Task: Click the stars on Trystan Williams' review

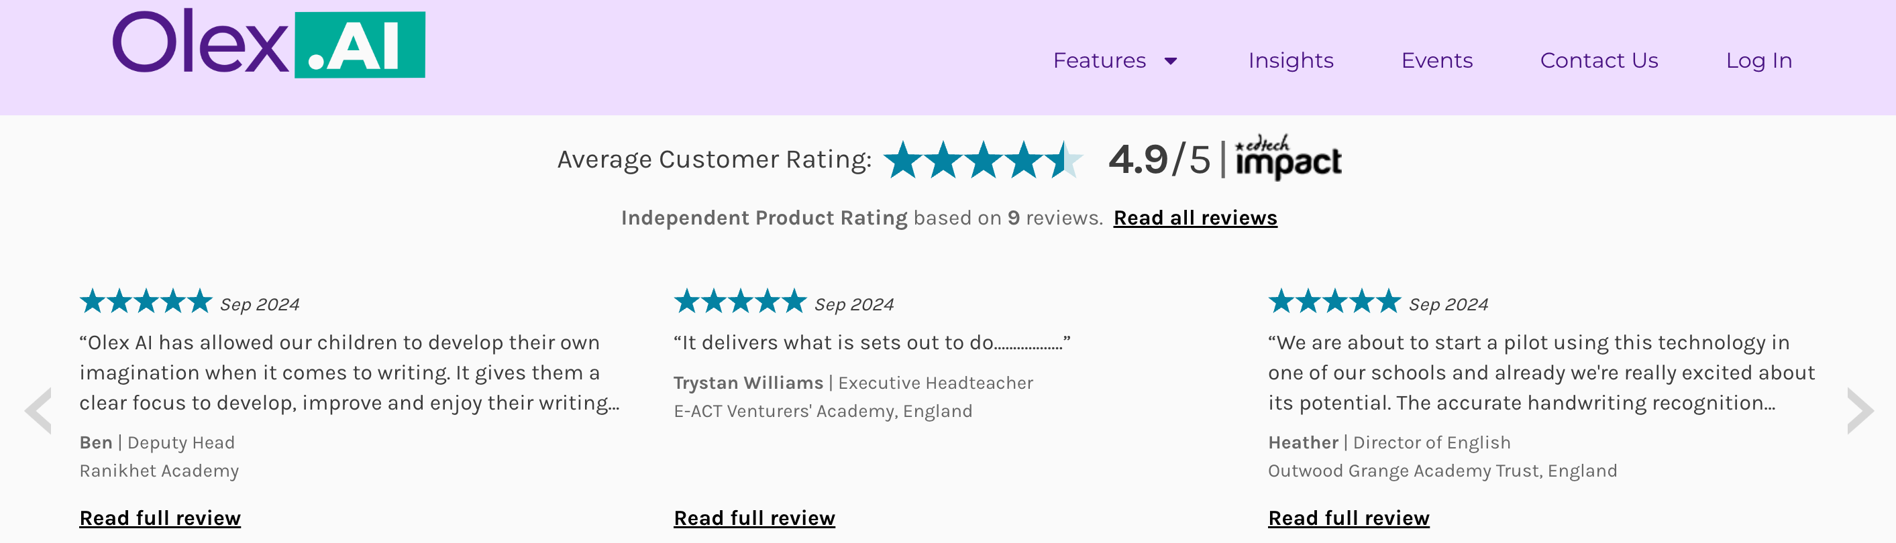Action: [x=740, y=302]
